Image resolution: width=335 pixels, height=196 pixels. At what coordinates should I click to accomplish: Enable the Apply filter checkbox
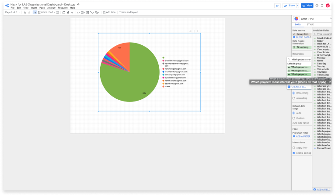point(294,148)
